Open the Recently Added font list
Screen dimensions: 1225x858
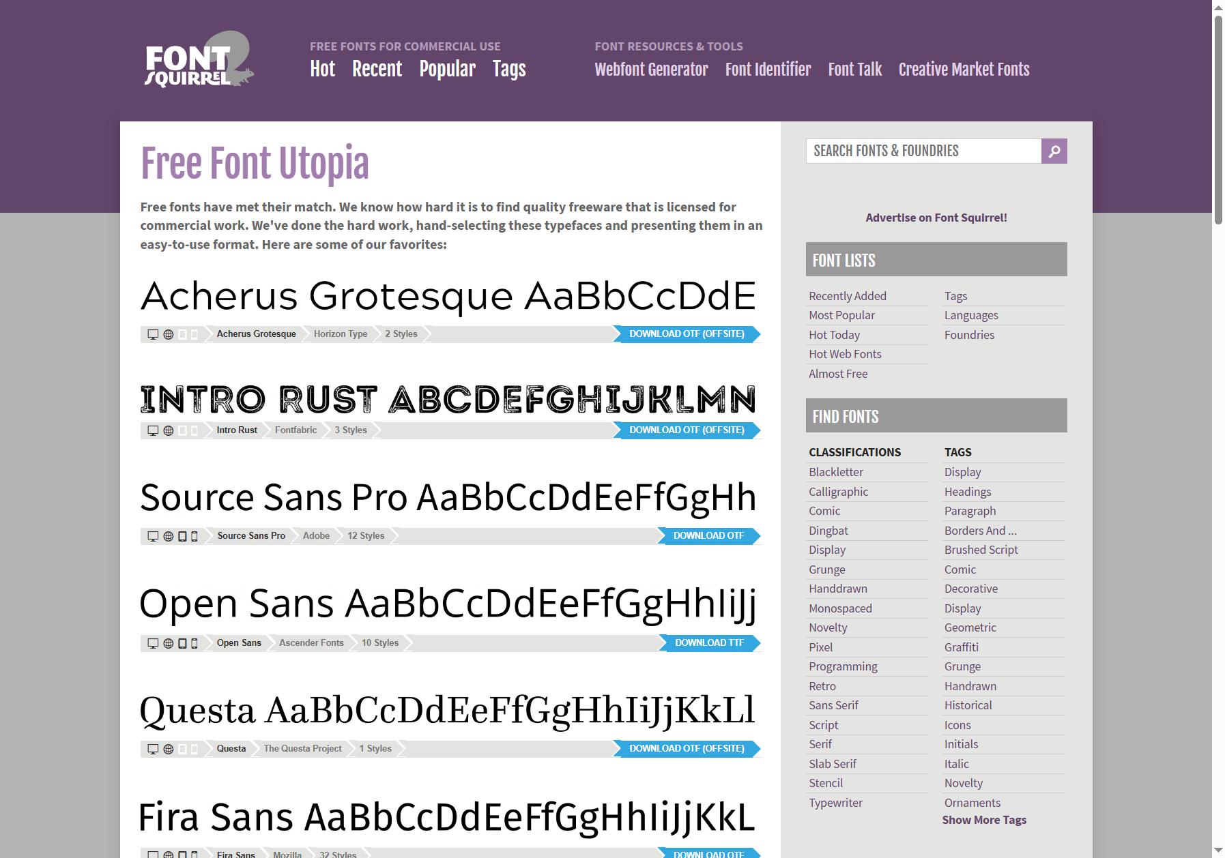848,296
